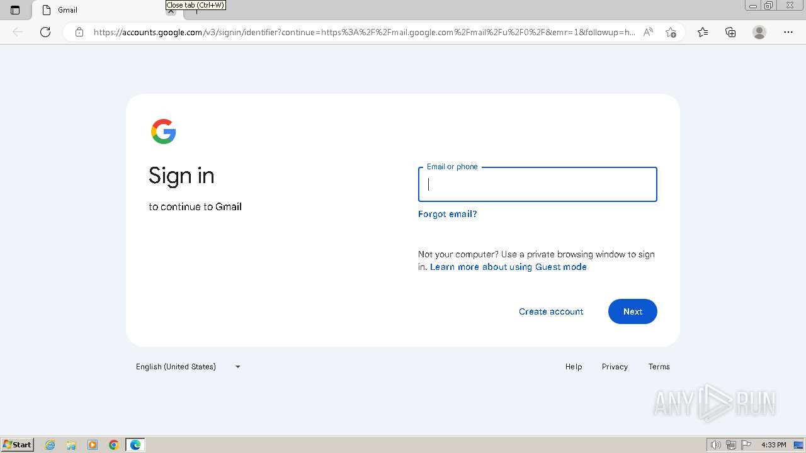Open Learn more about using Guest mode
The width and height of the screenshot is (806, 453).
(x=508, y=267)
